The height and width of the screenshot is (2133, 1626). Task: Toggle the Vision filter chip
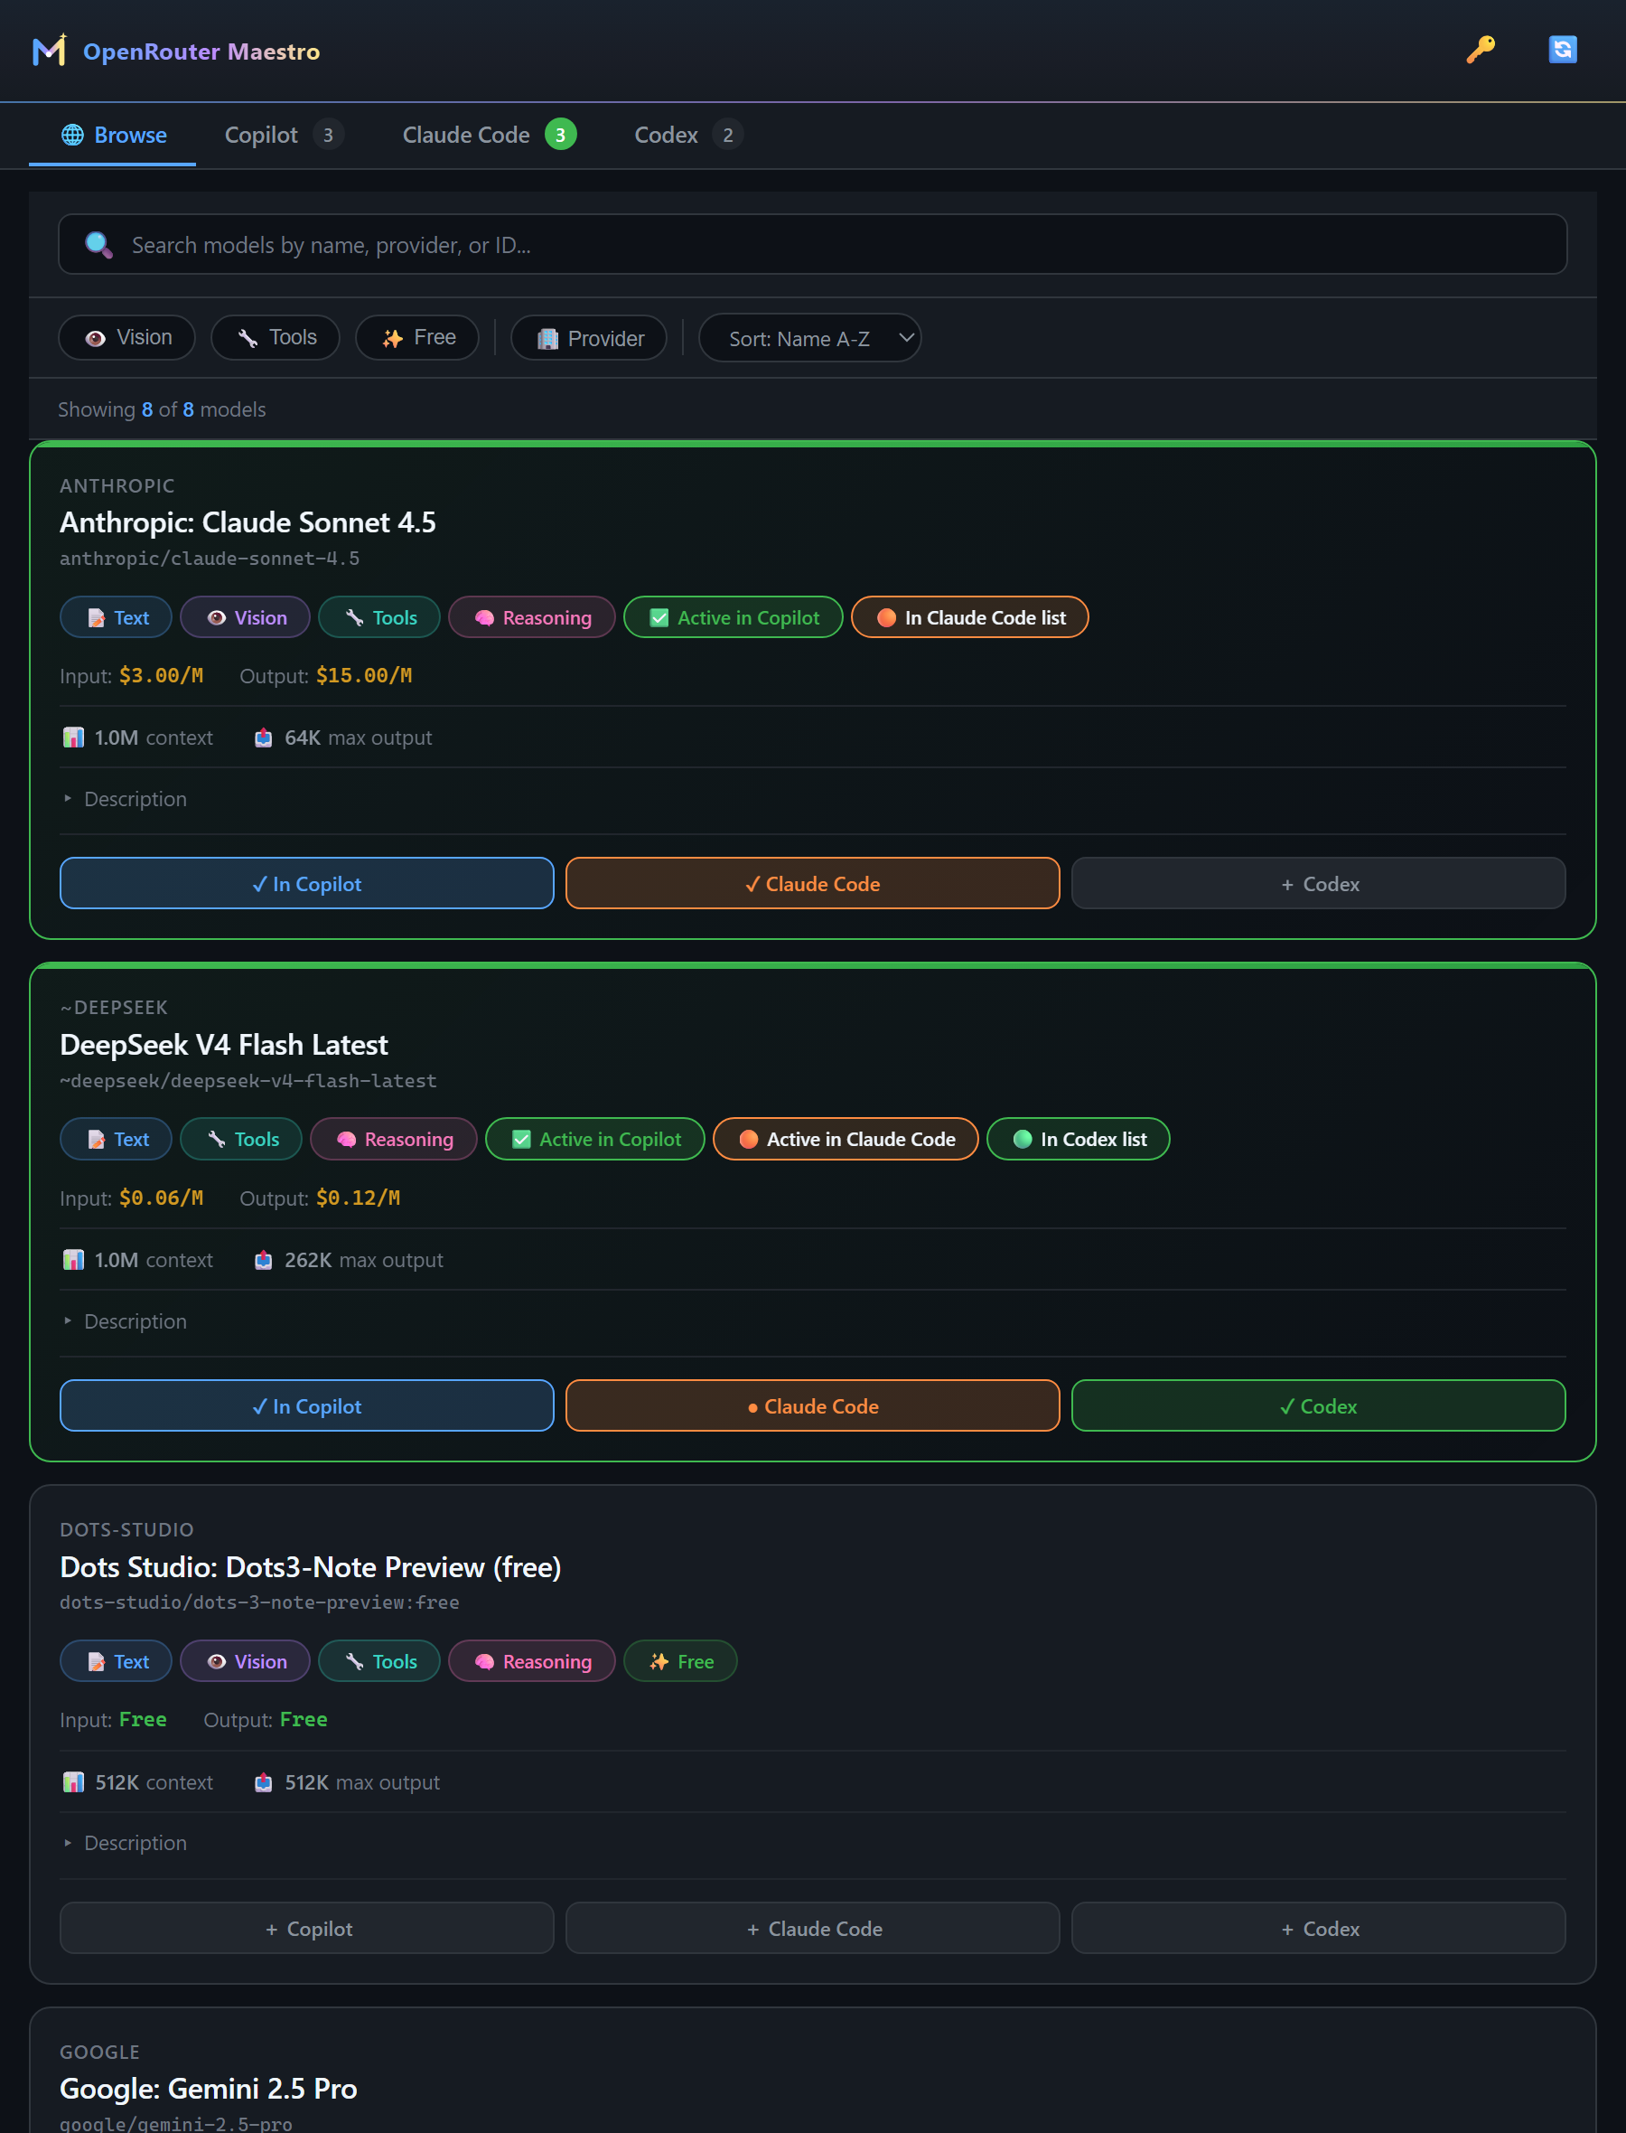click(x=126, y=338)
